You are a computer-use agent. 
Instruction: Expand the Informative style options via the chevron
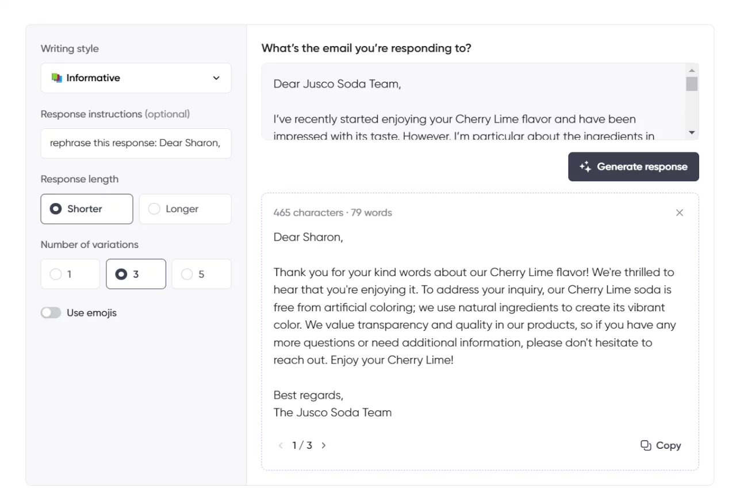coord(216,78)
